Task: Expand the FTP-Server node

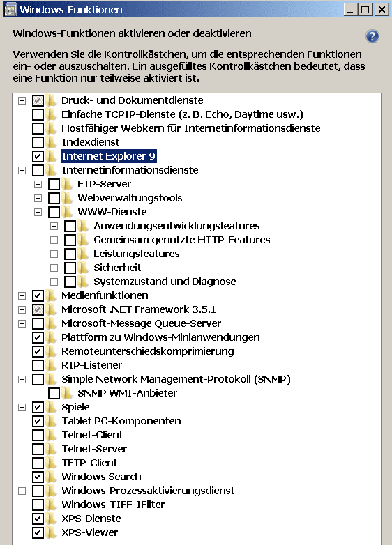Action: point(38,184)
